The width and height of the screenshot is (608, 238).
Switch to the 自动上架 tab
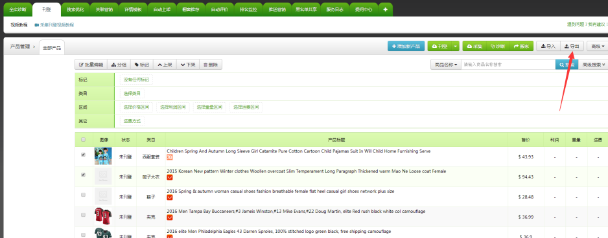point(161,9)
